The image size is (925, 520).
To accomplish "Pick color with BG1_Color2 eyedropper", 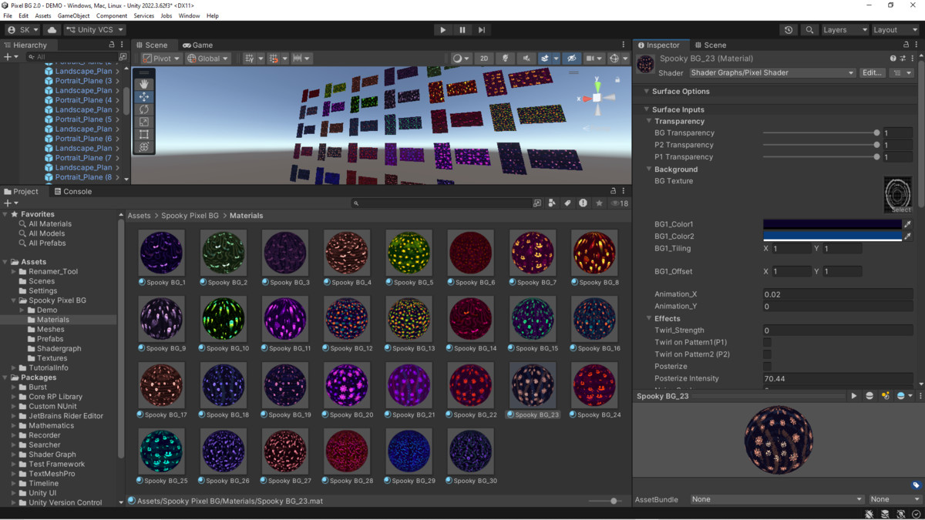I will 908,237.
